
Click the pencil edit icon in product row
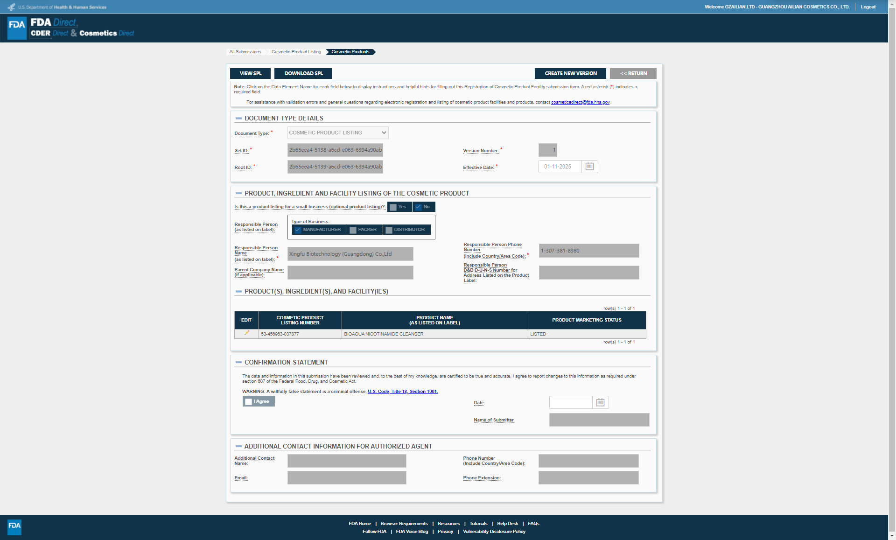(x=247, y=333)
